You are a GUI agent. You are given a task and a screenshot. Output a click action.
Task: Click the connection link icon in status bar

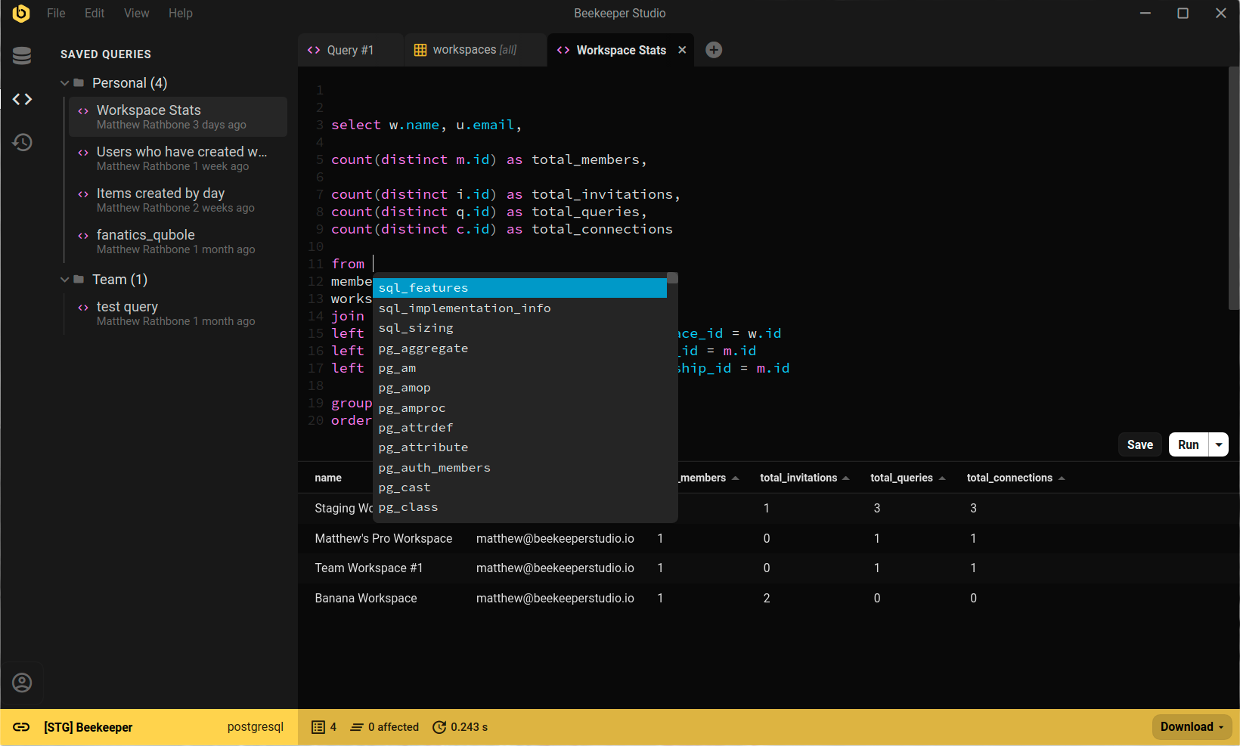[21, 727]
